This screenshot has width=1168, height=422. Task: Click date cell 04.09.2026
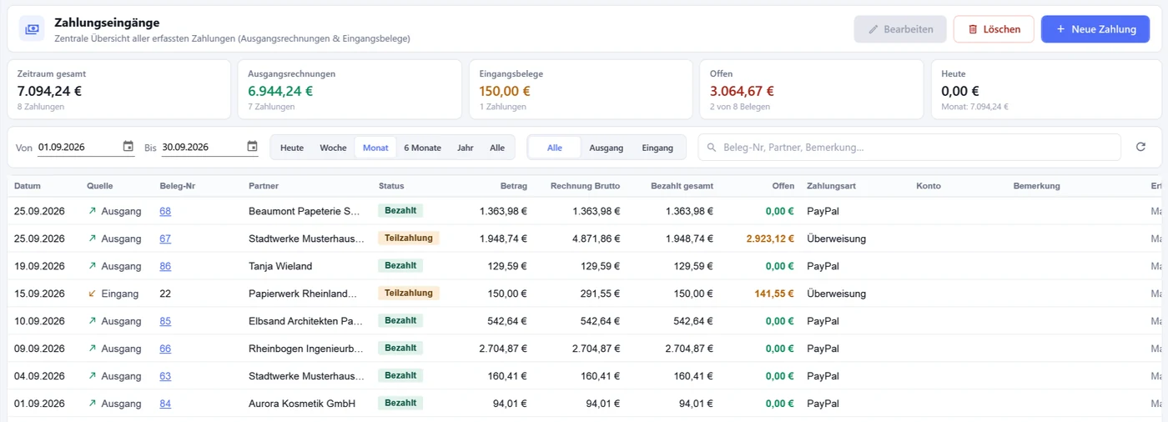[x=39, y=376]
